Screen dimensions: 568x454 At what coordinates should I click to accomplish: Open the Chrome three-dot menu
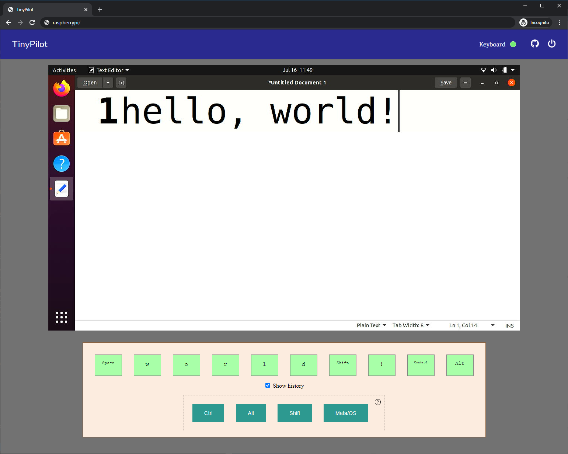tap(560, 22)
